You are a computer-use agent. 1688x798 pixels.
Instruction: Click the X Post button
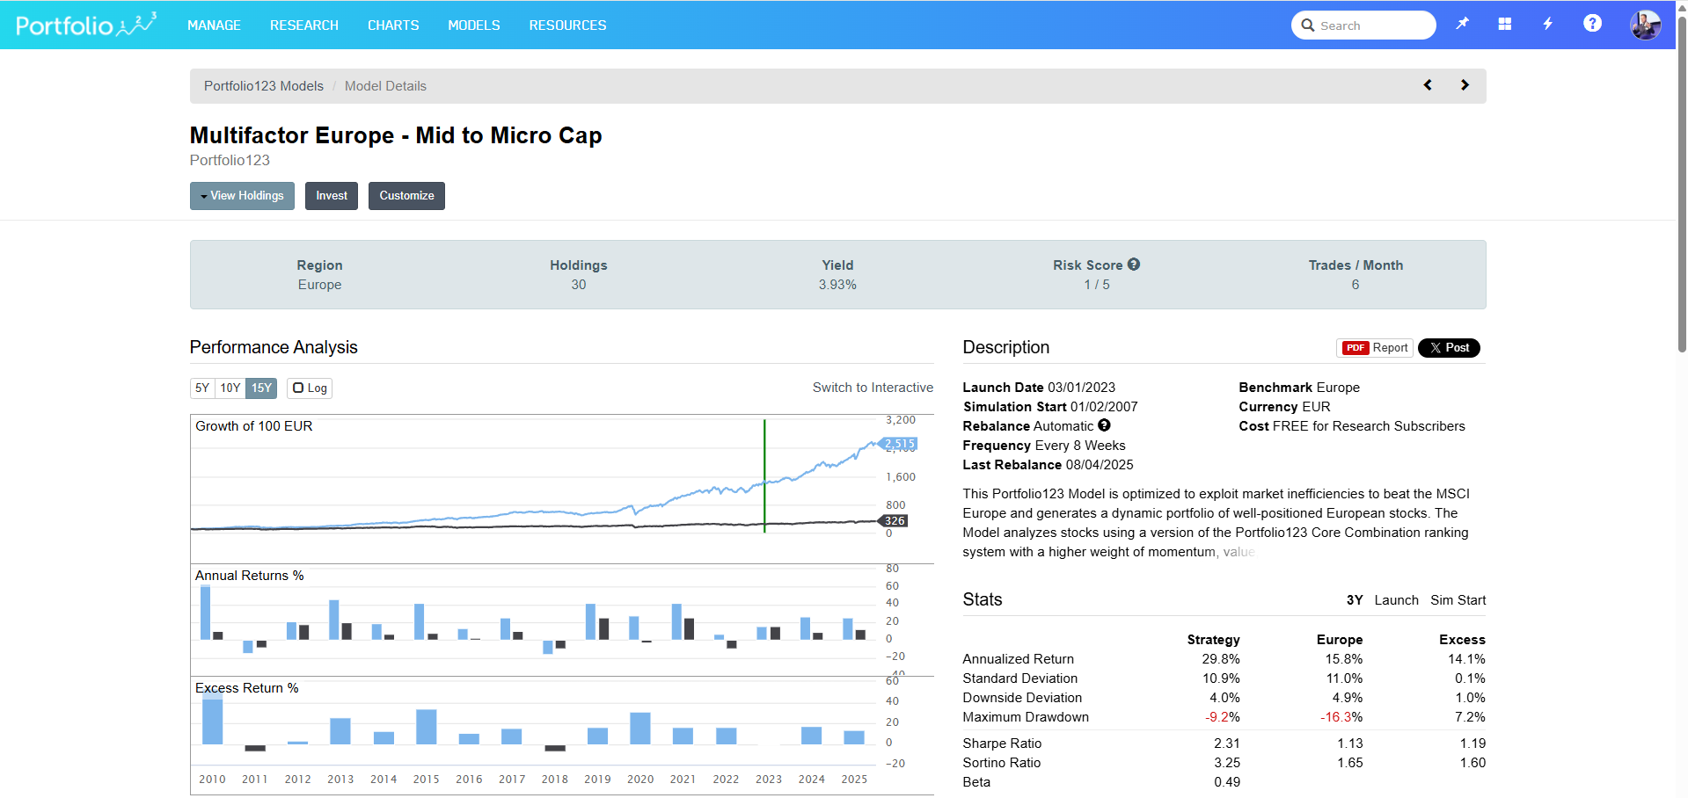[x=1449, y=348]
